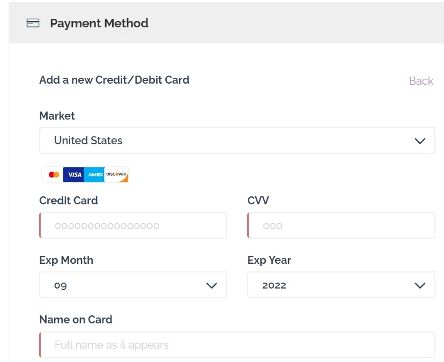Click the Mastercard logo icon
444x362 pixels.
tap(53, 175)
